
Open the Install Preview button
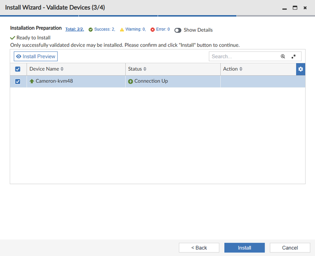35,56
